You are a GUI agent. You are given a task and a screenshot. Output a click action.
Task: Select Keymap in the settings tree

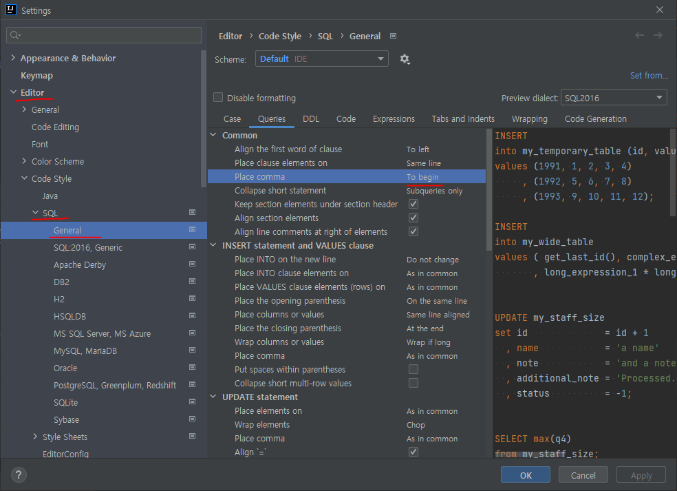click(36, 75)
